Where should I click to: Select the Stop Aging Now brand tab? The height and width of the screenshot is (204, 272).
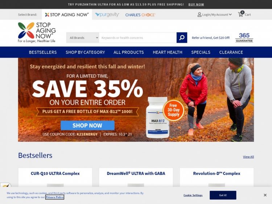click(x=67, y=14)
